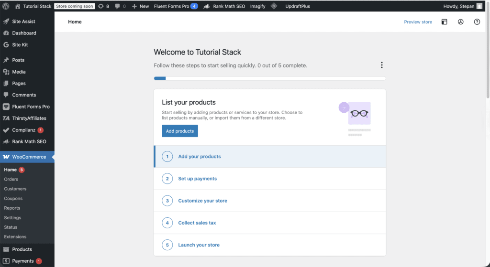The image size is (490, 267).
Task: Select the Add your products step
Action: coord(270,156)
